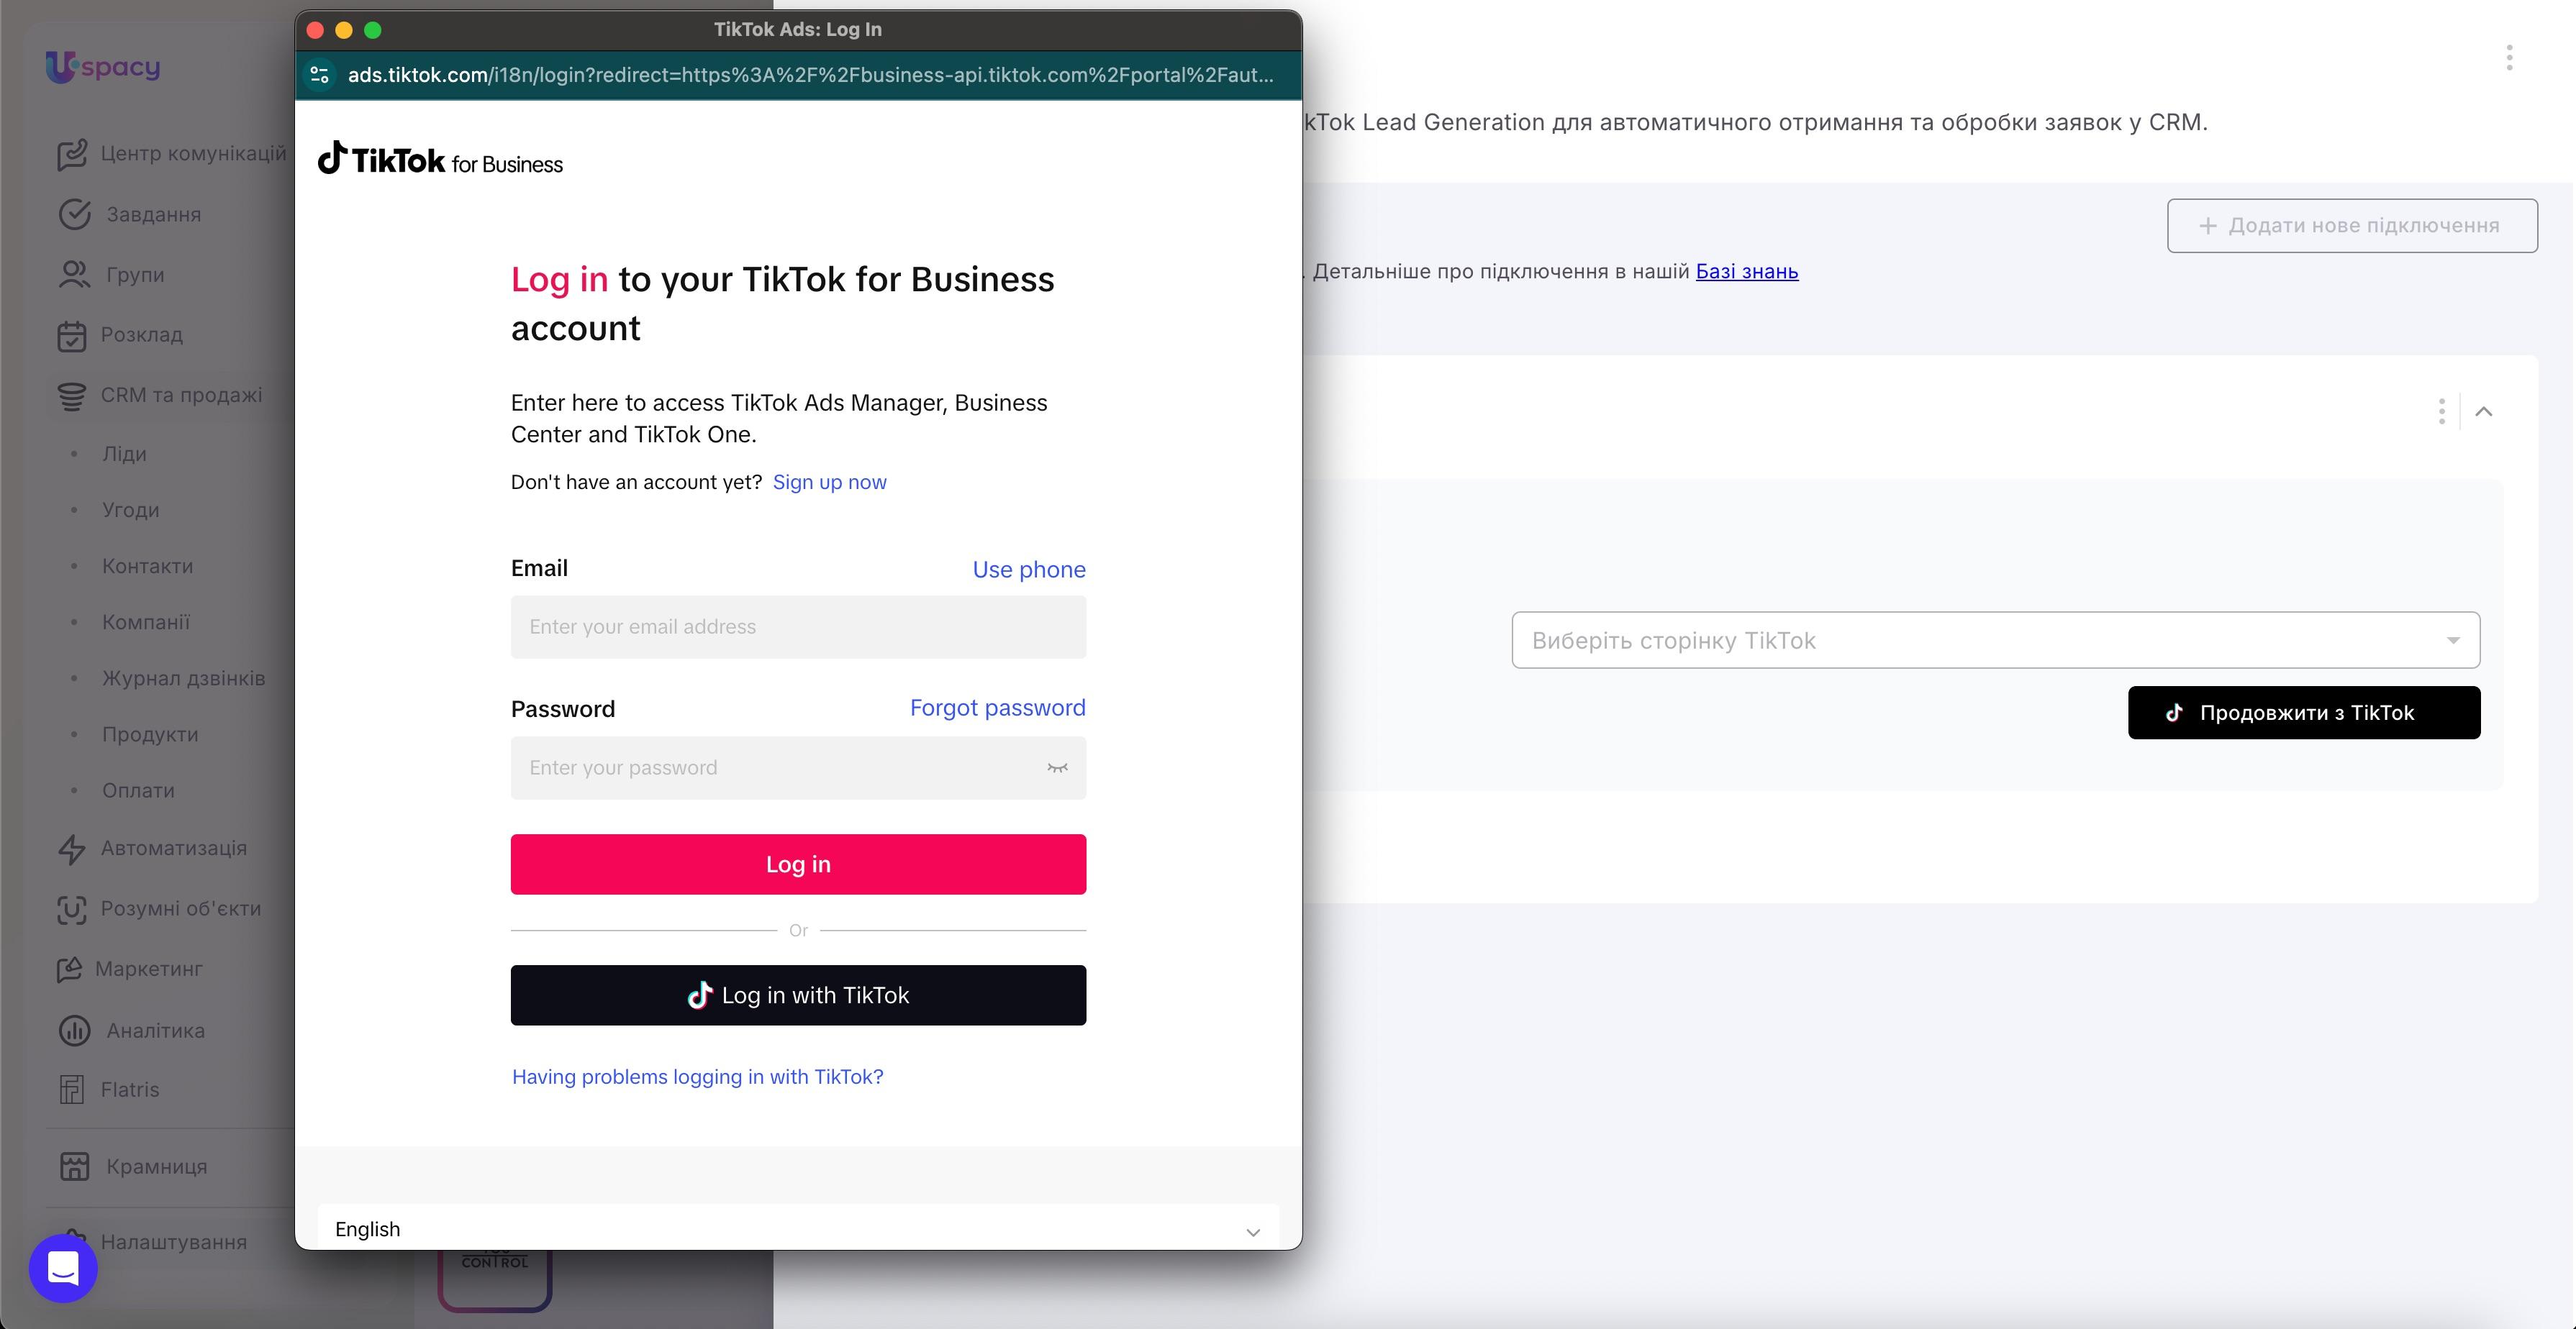This screenshot has height=1329, width=2576.
Task: Open the English language selector
Action: [798, 1229]
